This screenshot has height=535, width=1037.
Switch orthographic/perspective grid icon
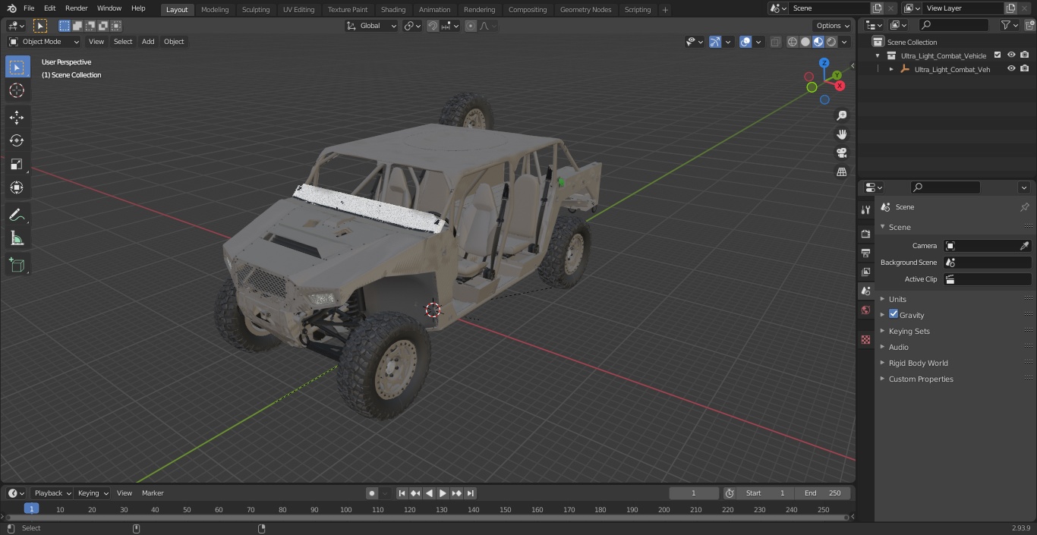click(x=842, y=172)
